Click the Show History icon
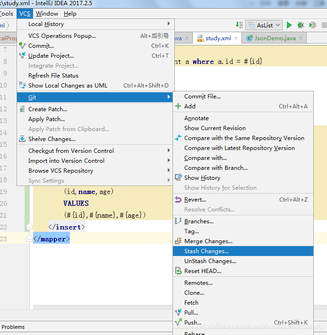The image size is (327, 335). tap(178, 177)
